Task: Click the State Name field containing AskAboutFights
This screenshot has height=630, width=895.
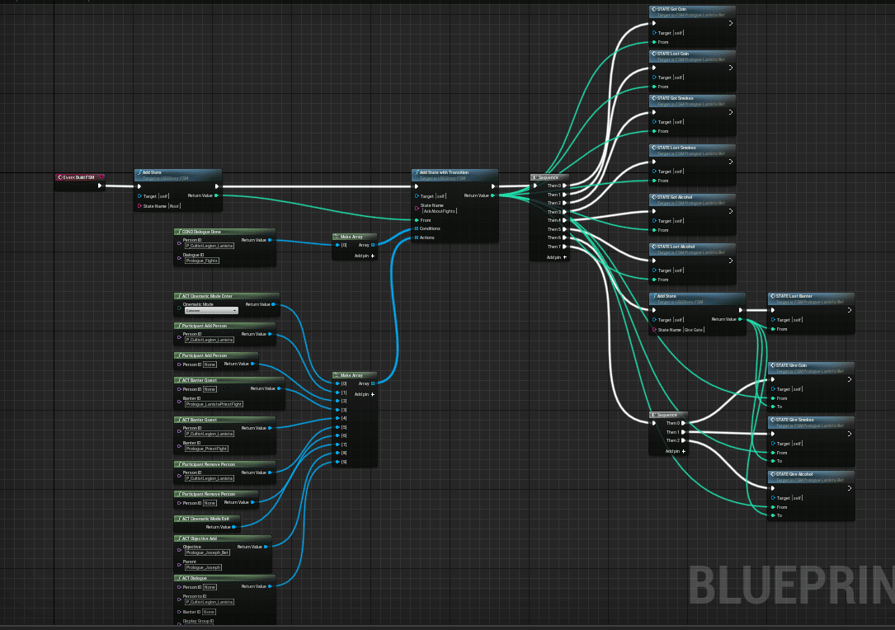Action: pos(439,211)
